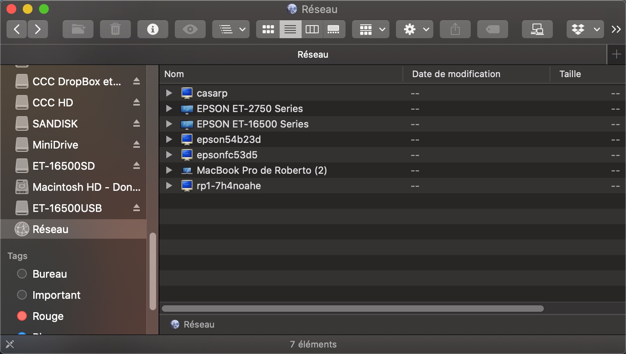
Task: Click the Edit Tags toolbar icon
Action: (493, 29)
